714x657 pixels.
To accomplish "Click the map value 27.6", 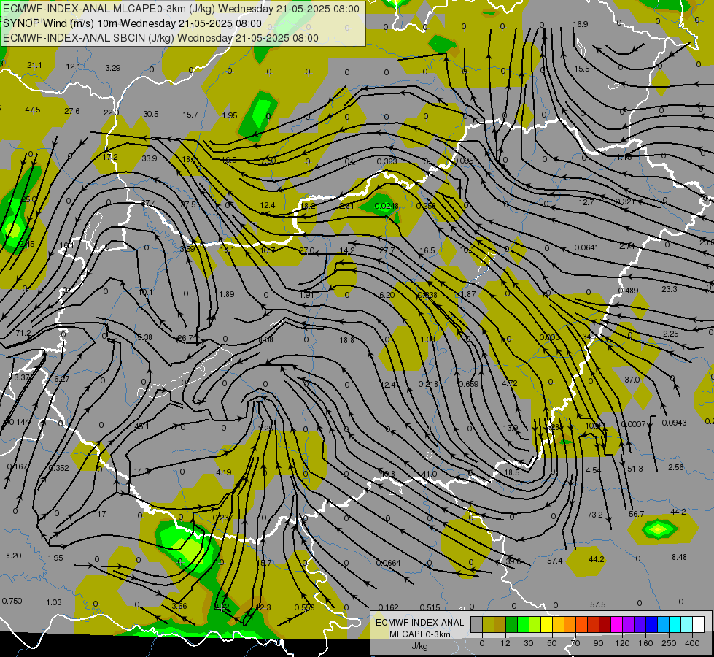I will coord(72,111).
